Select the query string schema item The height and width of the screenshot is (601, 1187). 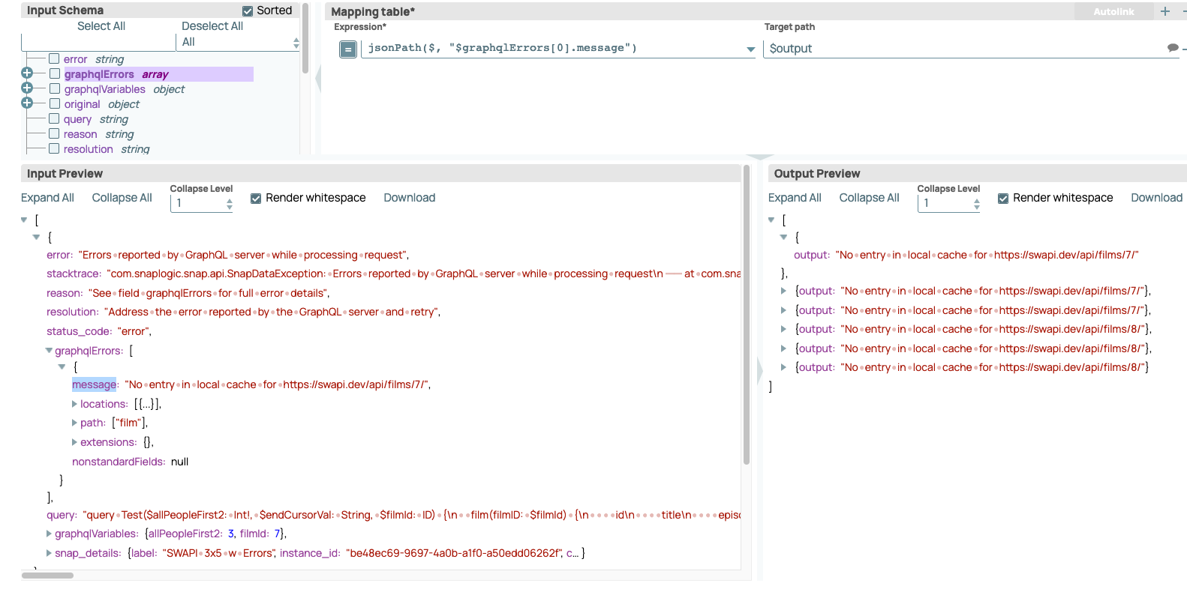coord(78,119)
